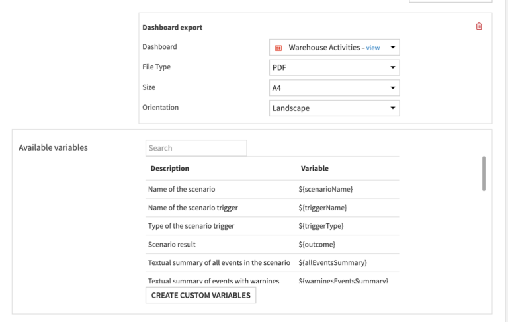Click the Variable column header
The image size is (508, 322).
(x=315, y=169)
